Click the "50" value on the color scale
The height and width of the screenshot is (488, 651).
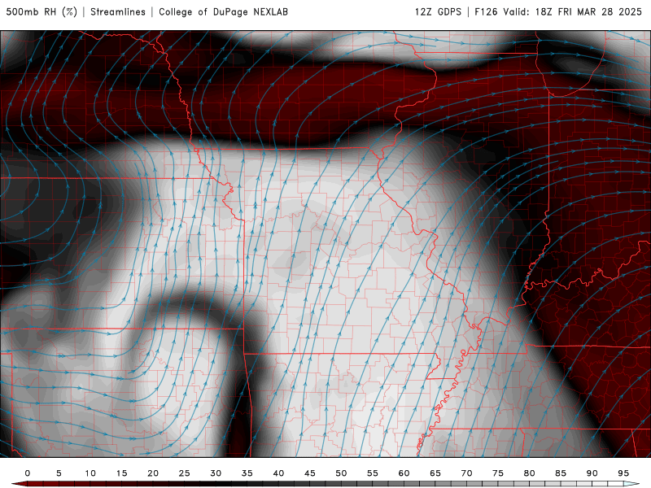click(x=341, y=473)
